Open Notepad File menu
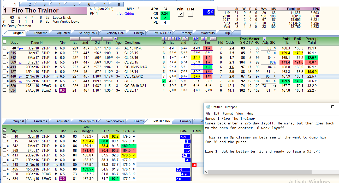Image resolution: width=339 pixels, height=183 pixels. [208, 113]
